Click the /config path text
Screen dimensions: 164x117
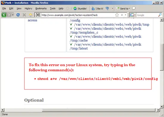[x=75, y=20]
